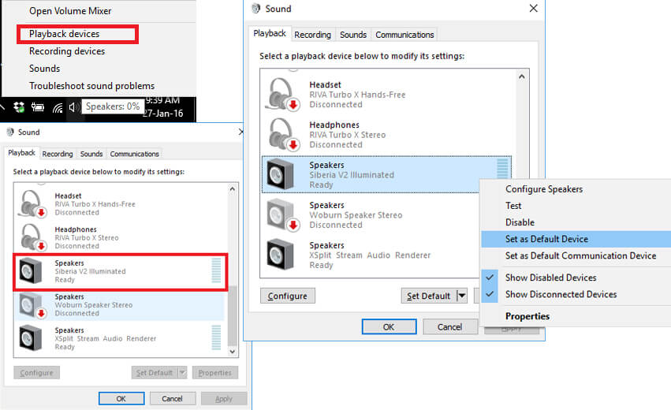
Task: Click the speaker volume icon in system tray
Action: click(73, 106)
